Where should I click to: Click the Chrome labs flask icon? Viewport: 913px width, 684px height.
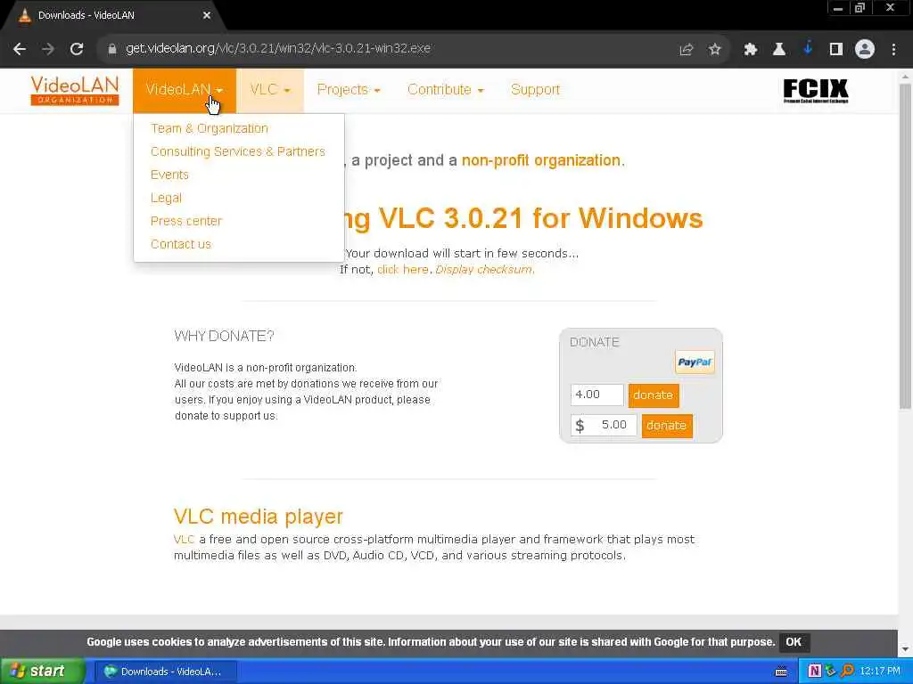click(778, 50)
